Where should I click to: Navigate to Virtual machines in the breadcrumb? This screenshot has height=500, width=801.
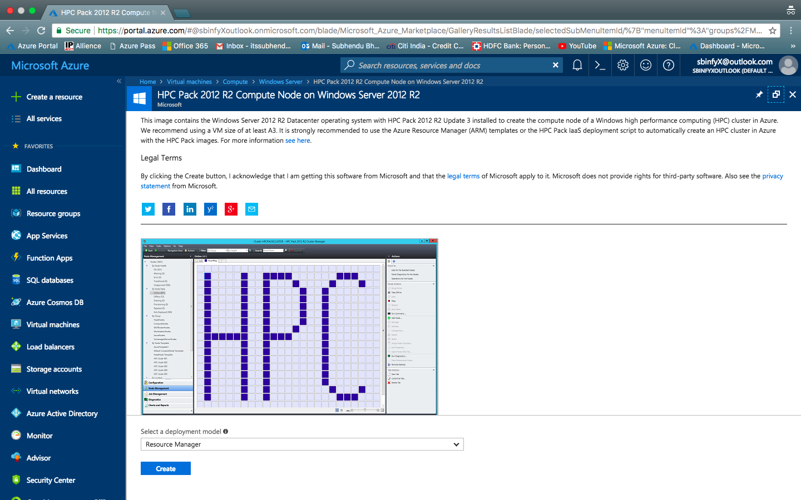point(189,81)
